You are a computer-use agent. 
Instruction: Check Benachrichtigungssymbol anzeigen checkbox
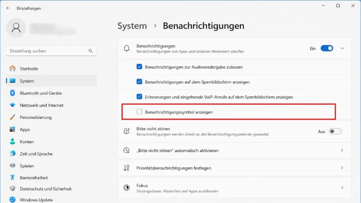(139, 112)
